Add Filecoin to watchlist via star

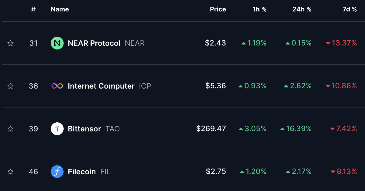(10, 172)
